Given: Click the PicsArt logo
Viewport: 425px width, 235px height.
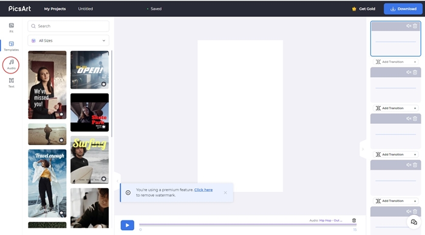Looking at the screenshot, I should pos(19,9).
